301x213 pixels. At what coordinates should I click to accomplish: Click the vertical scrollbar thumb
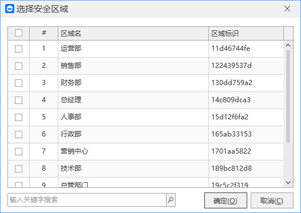tap(288, 97)
